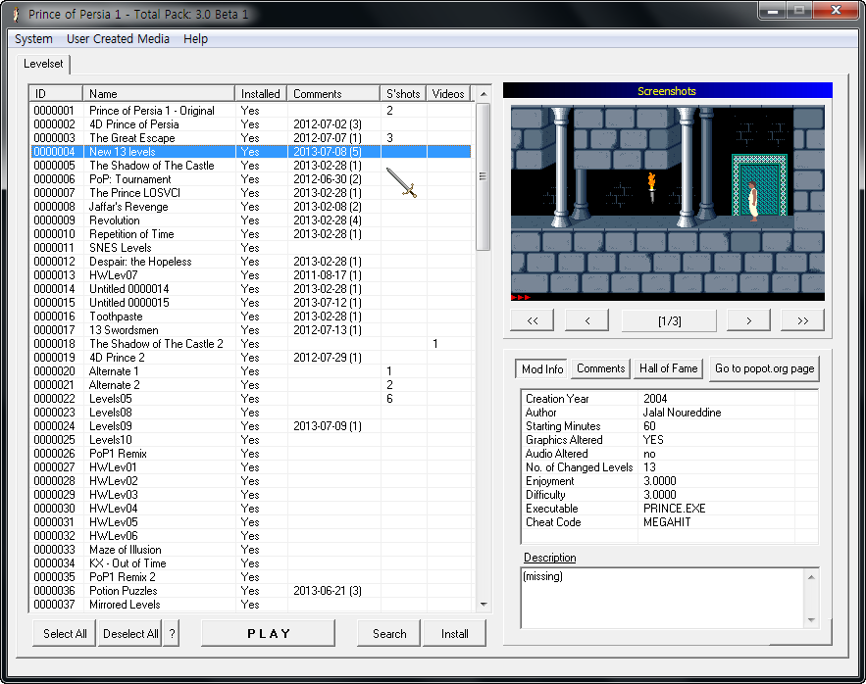
Task: Sort by the Comments column header
Action: tap(333, 93)
